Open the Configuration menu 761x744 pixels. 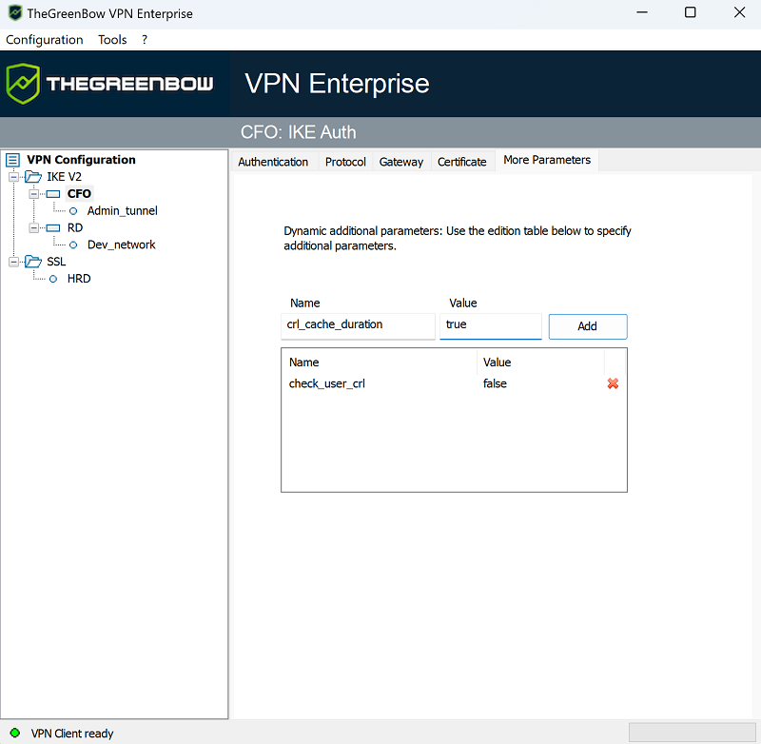pos(44,40)
